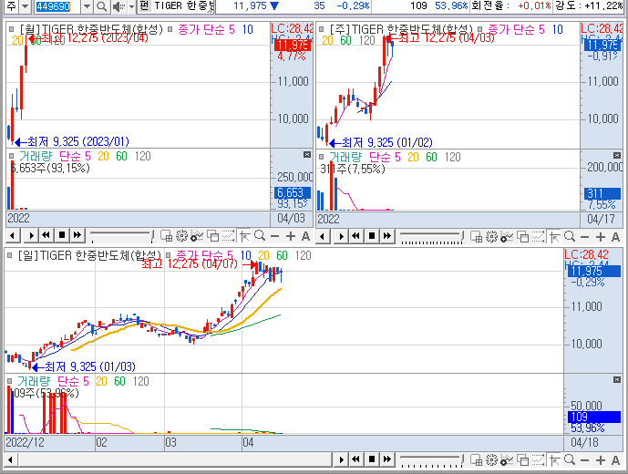Stop the daily chart playback
The image size is (628, 474).
tap(372, 459)
